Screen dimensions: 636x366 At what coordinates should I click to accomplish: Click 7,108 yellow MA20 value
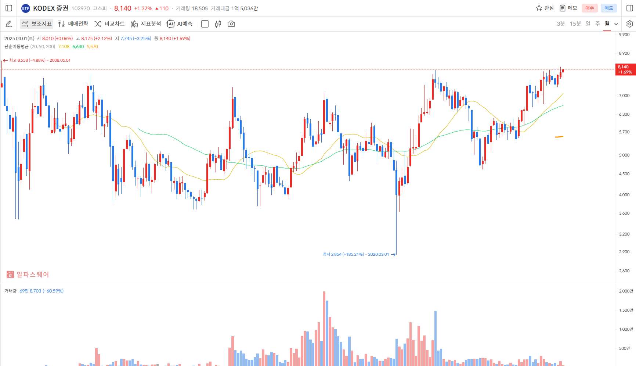click(x=64, y=47)
